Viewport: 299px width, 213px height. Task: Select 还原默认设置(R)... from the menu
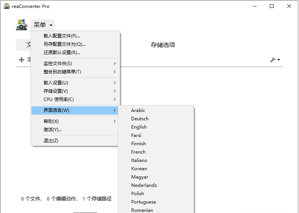pos(75,53)
